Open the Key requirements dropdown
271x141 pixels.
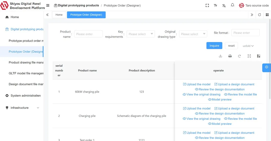(x=141, y=34)
